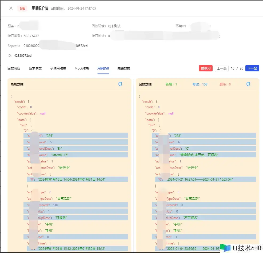263x253 pixels.
Task: Open the Mock结果 tab
Action: 82,68
